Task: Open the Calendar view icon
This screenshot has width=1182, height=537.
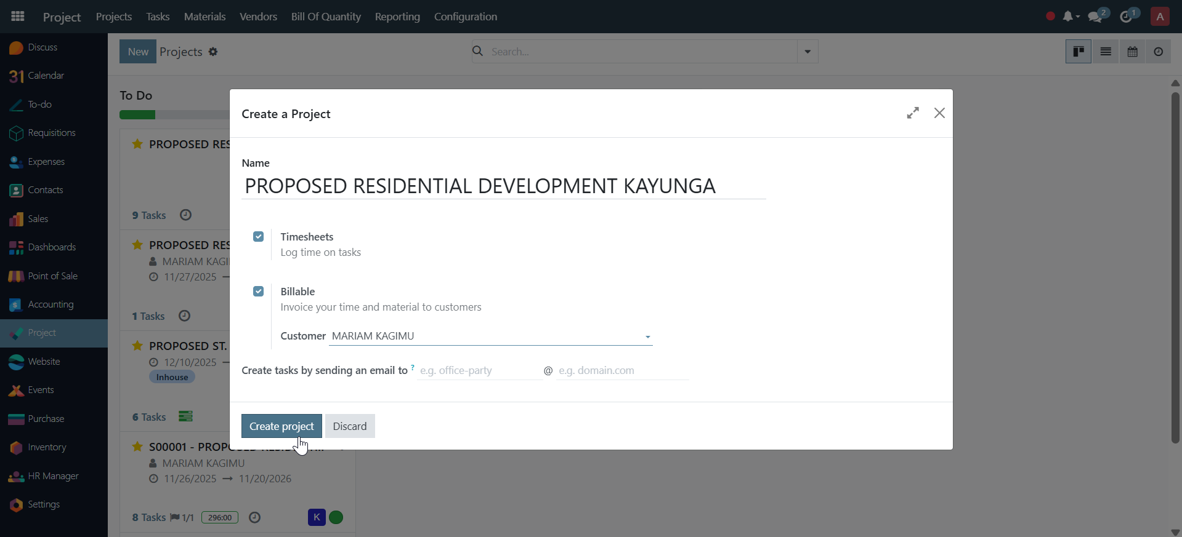Action: pyautogui.click(x=1132, y=52)
